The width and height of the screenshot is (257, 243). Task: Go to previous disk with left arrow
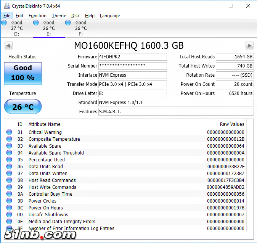click(8, 45)
